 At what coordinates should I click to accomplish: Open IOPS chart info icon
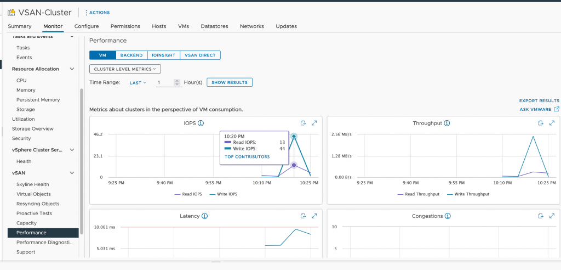point(201,123)
